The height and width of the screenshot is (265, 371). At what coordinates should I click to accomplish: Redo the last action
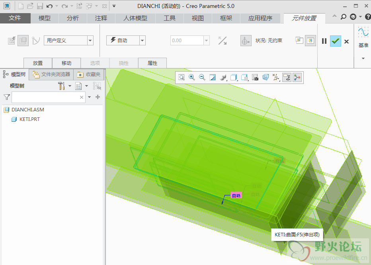64,6
